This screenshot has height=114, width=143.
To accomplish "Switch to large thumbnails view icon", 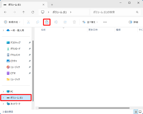I will [140, 112].
